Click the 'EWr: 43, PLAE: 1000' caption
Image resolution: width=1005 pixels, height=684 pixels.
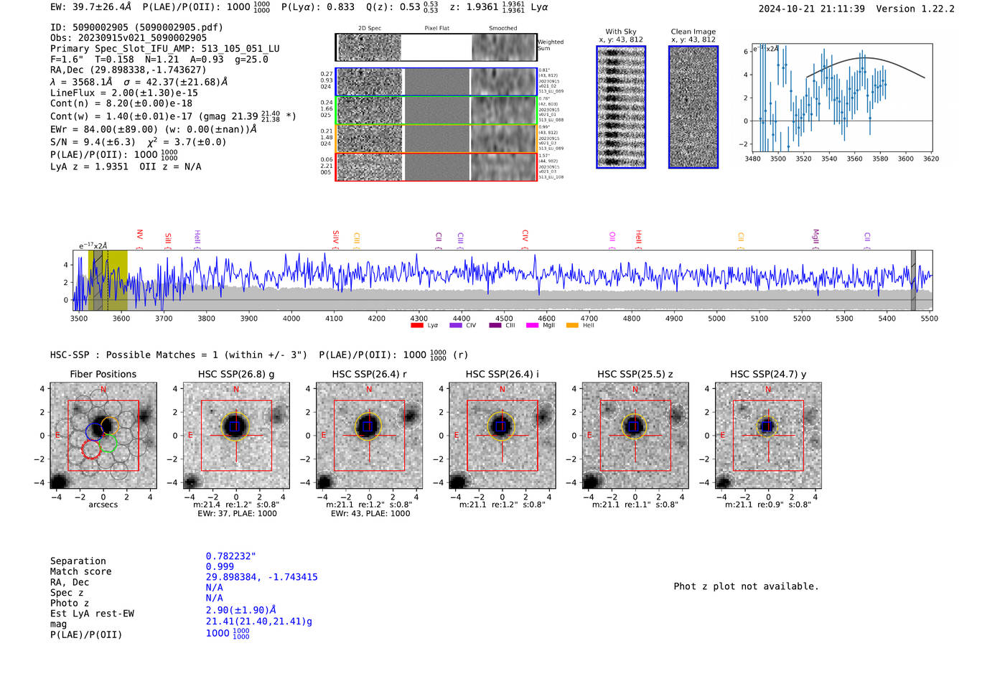tap(370, 513)
